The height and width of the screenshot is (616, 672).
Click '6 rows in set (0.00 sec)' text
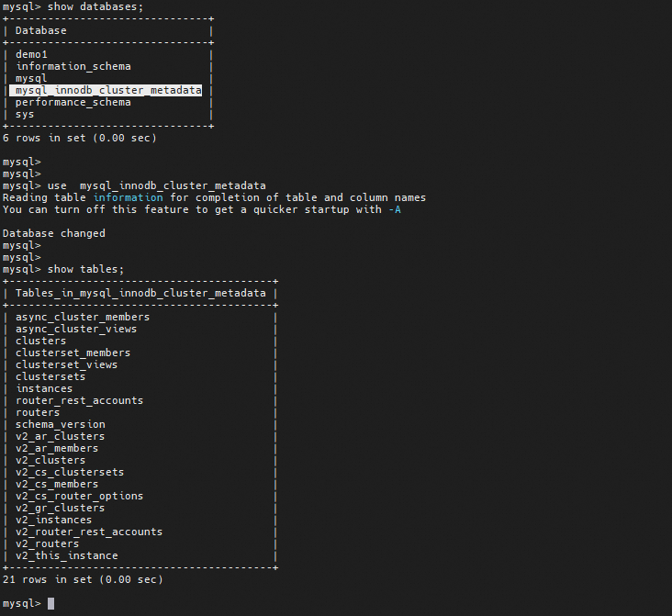coord(80,138)
